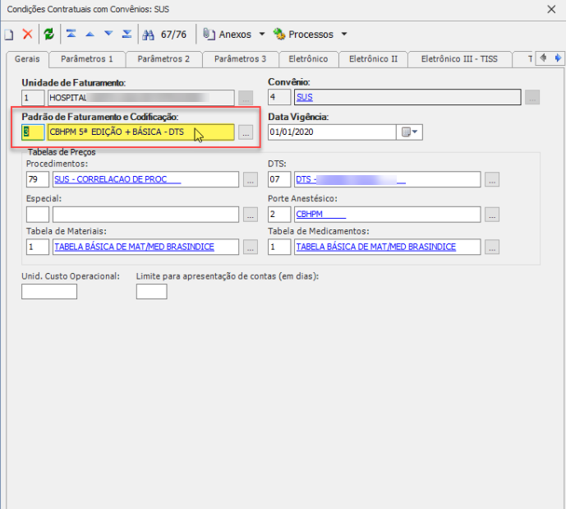The width and height of the screenshot is (566, 509).
Task: Switch to Eletrônico III - TISS tab
Action: 459,59
